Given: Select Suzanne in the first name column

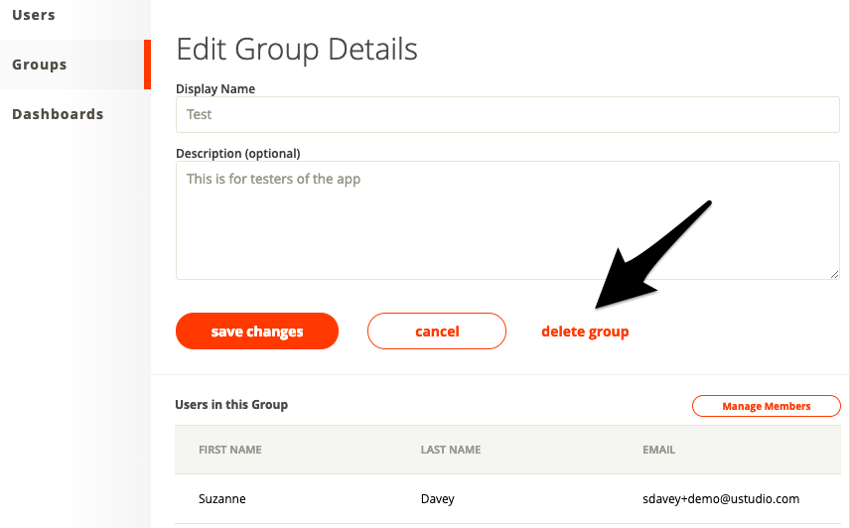Looking at the screenshot, I should (224, 498).
